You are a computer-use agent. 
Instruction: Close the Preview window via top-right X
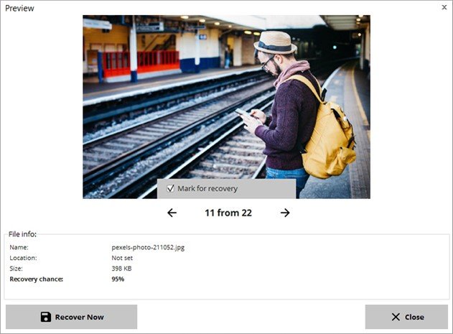click(444, 7)
